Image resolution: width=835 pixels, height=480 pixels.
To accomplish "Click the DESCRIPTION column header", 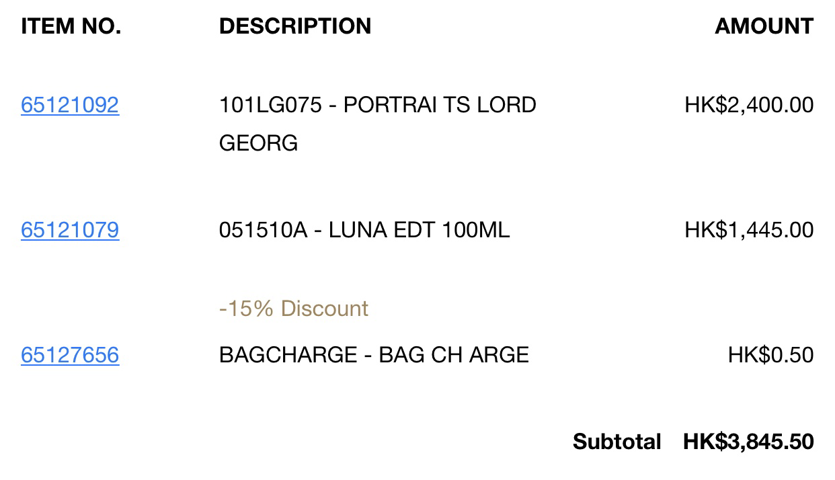I will (295, 26).
